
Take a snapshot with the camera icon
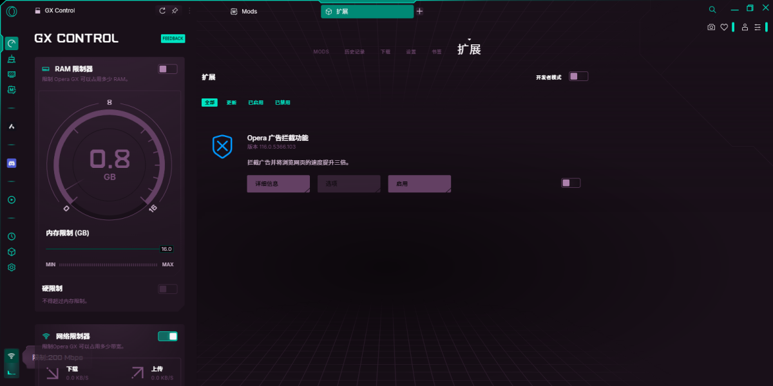pyautogui.click(x=711, y=27)
